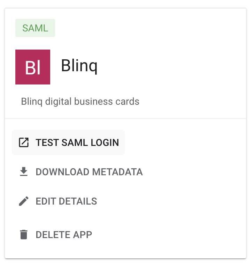
Task: Click the magenta BI app logo
Action: [33, 67]
